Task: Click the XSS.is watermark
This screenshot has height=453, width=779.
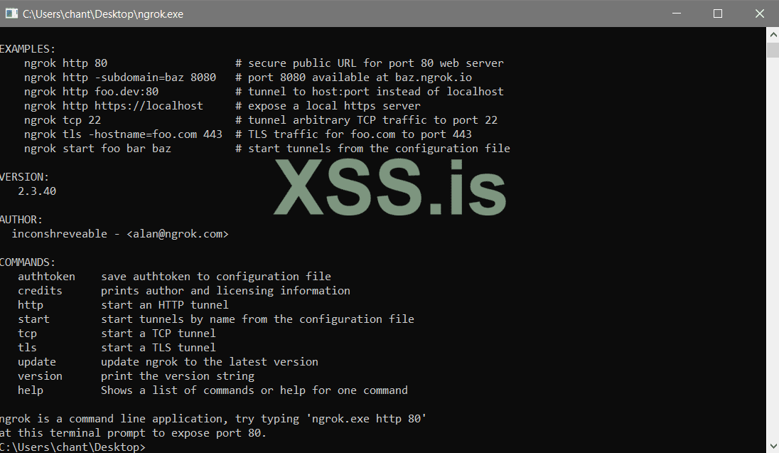Action: tap(389, 187)
